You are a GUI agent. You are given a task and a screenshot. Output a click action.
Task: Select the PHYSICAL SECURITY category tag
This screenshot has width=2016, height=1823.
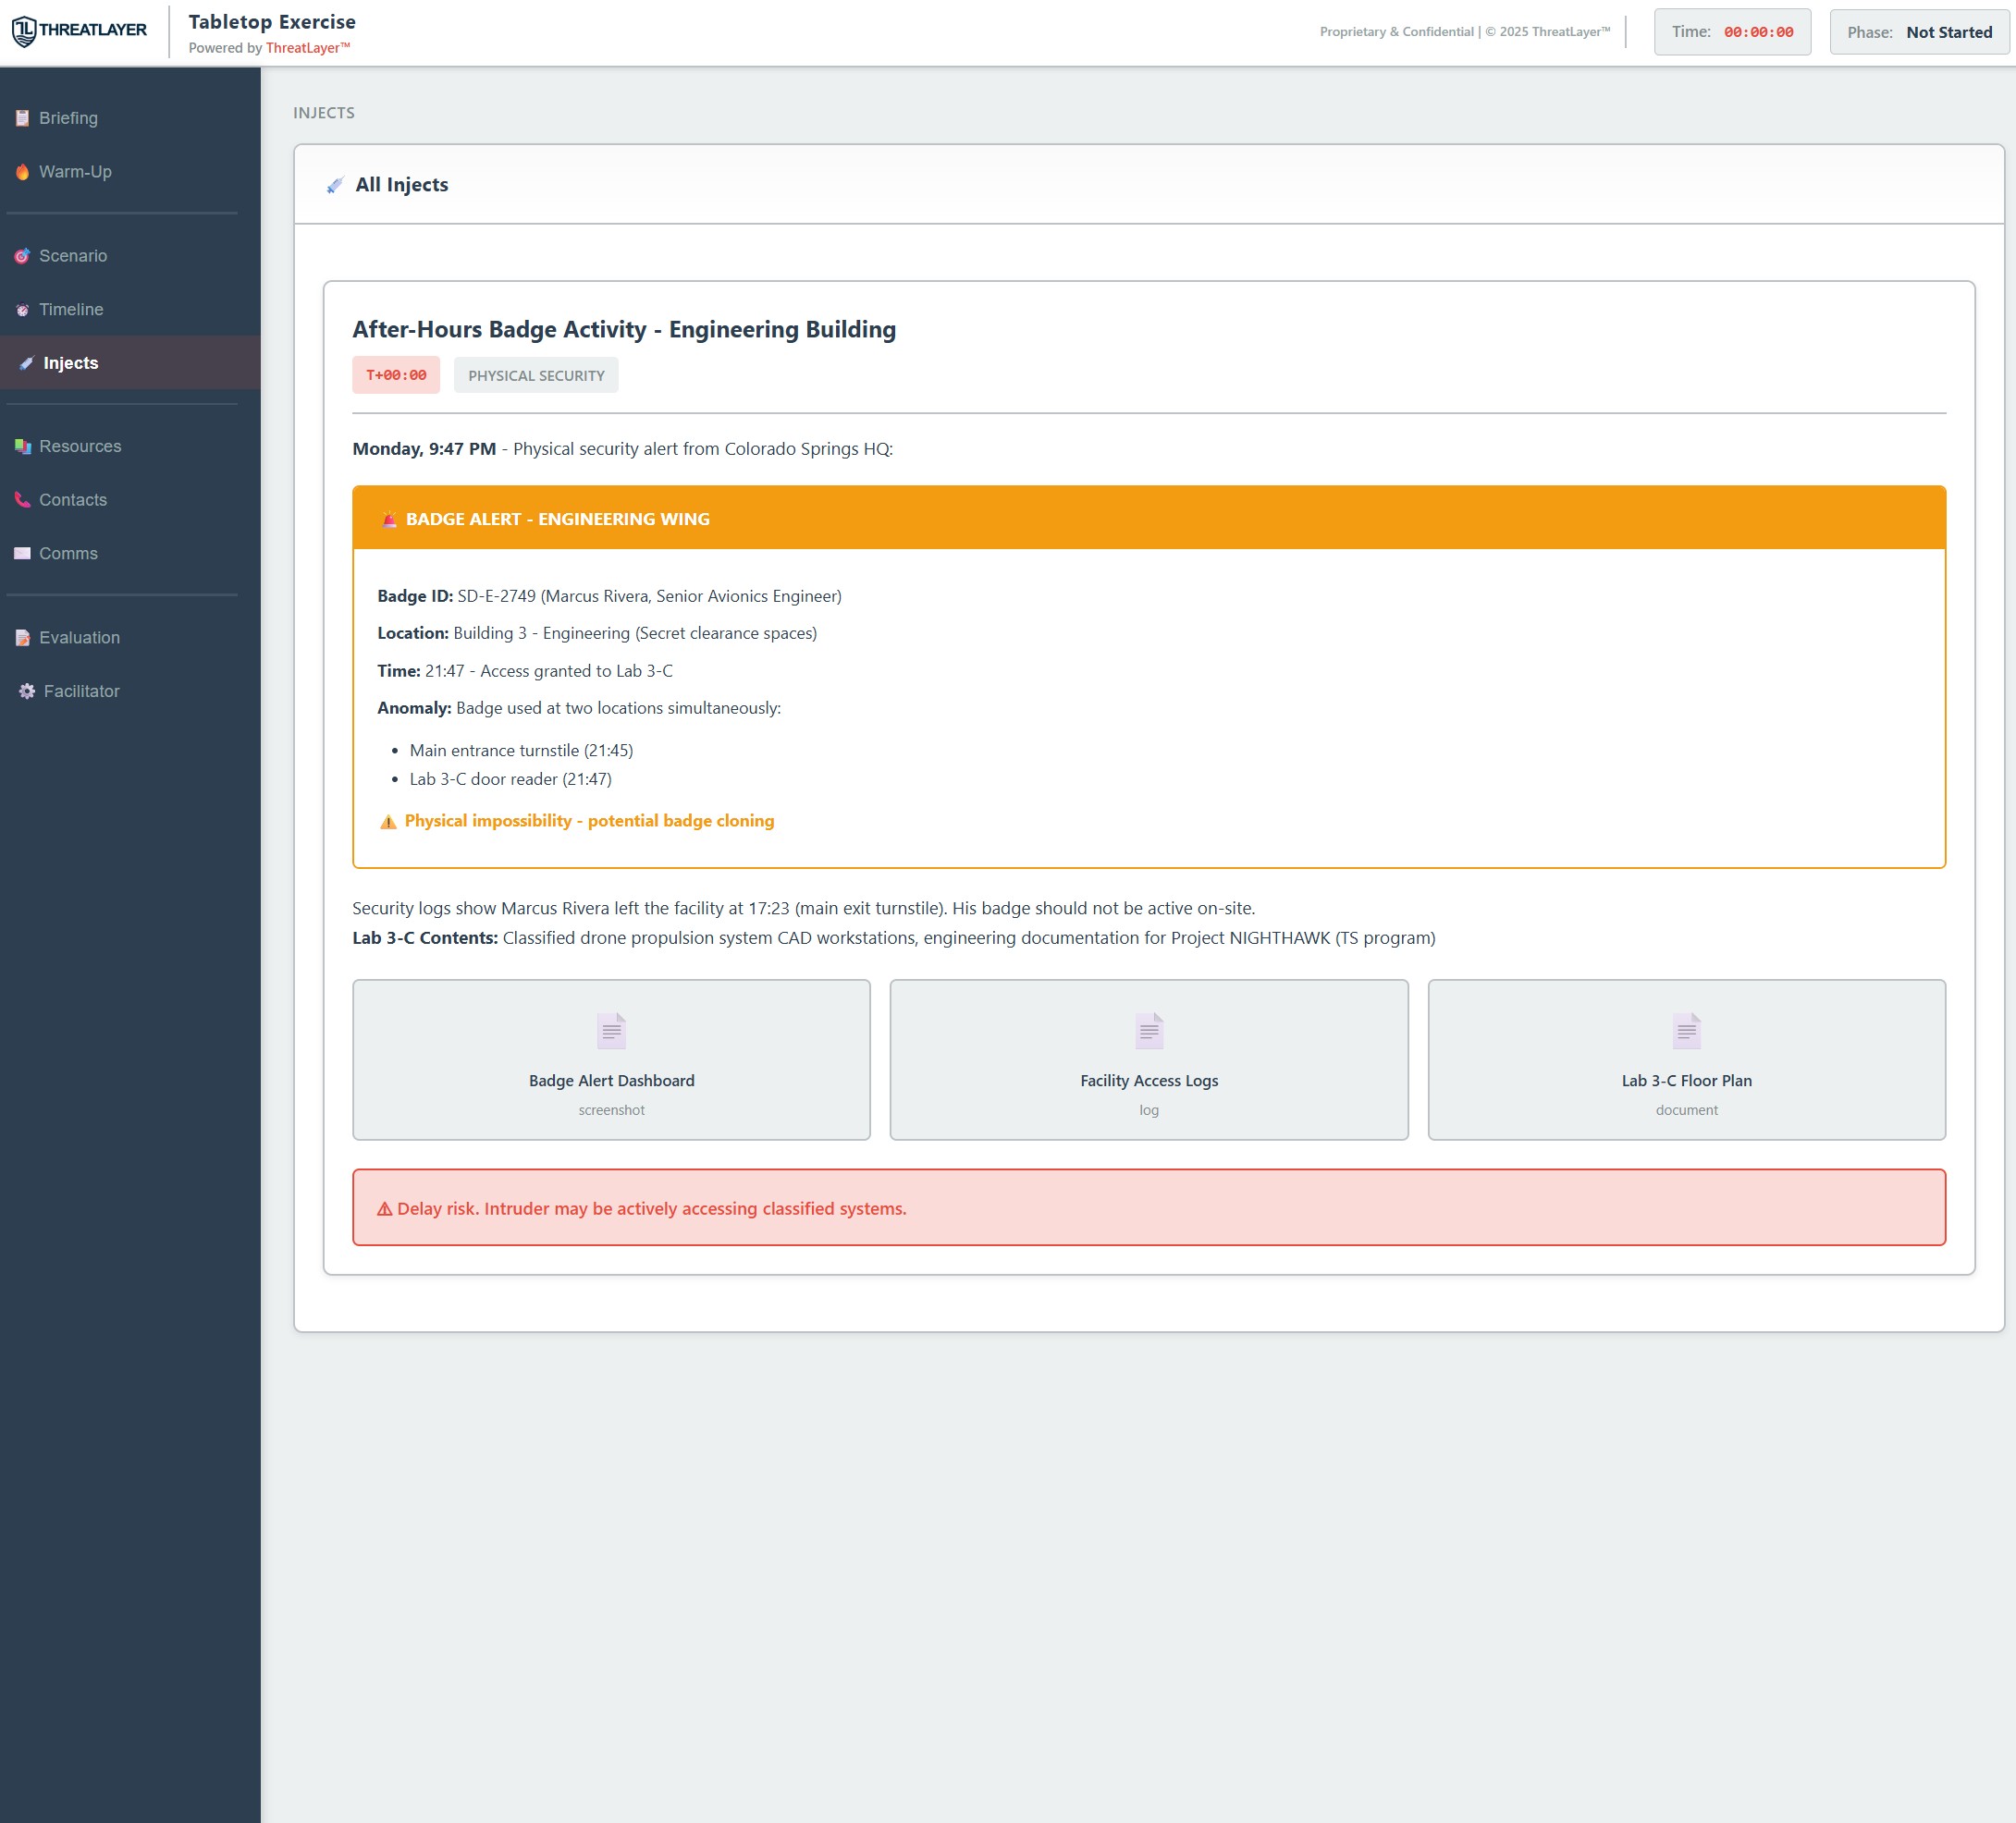click(536, 374)
